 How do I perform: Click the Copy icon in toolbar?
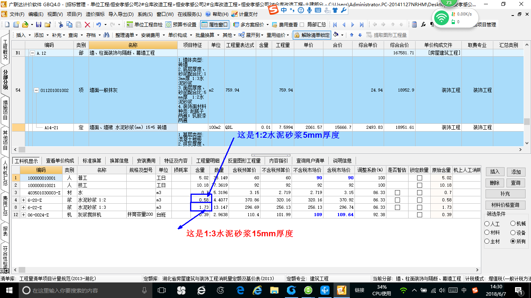70,25
